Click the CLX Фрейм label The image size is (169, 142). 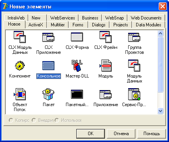[106, 47]
